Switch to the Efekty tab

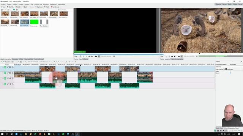point(21,59)
